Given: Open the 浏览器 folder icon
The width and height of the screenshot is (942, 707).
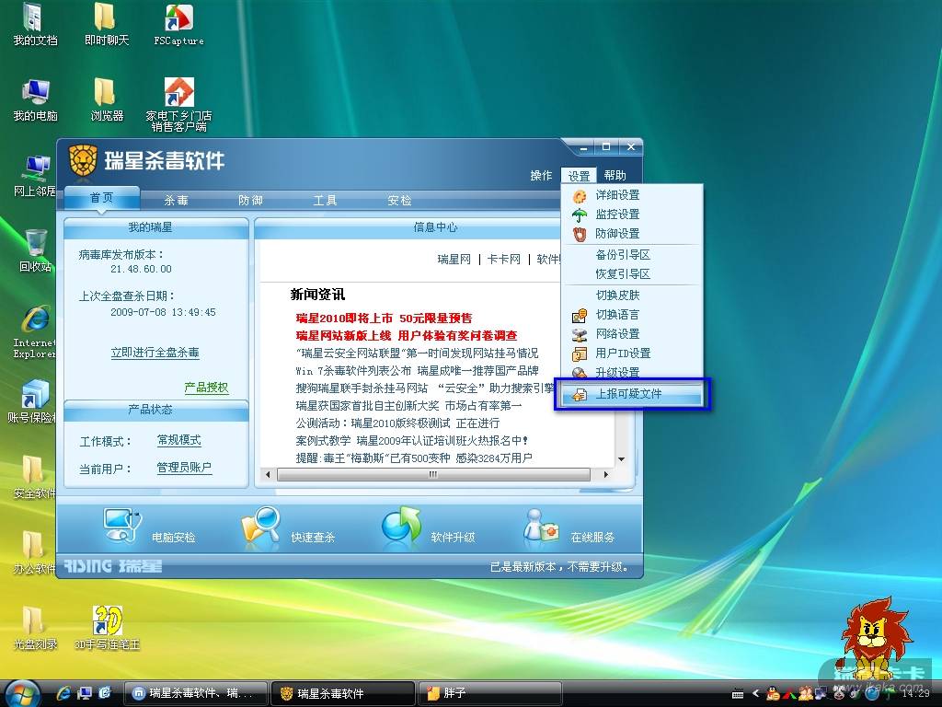Looking at the screenshot, I should click(x=107, y=99).
